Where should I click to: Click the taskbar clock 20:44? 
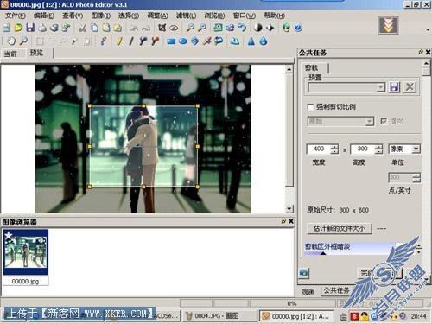[419, 316]
